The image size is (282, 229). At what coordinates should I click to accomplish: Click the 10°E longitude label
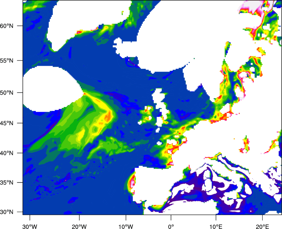click(216, 227)
